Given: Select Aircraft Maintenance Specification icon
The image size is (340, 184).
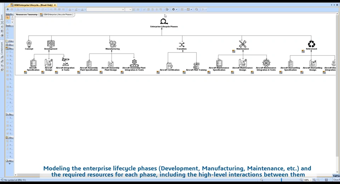Looking at the screenshot, I should [x=219, y=63].
